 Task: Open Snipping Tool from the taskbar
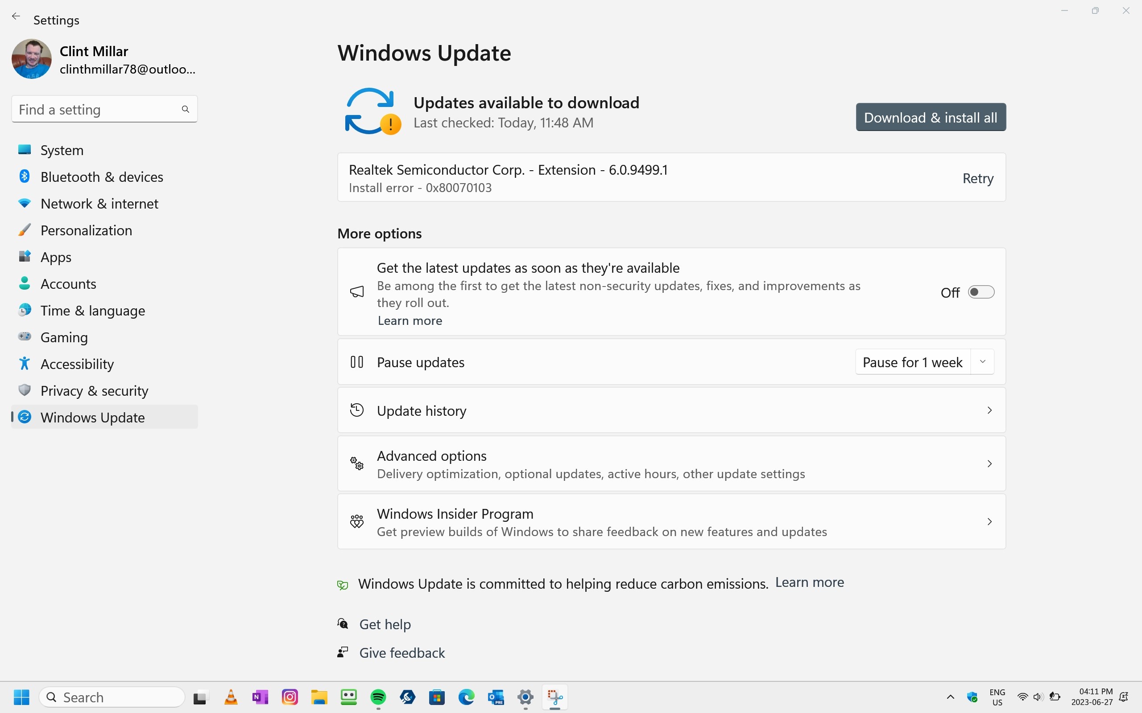tap(555, 697)
